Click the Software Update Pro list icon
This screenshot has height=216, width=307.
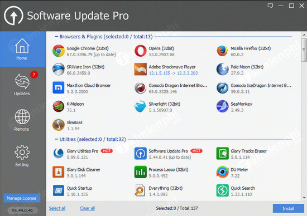coord(140,154)
